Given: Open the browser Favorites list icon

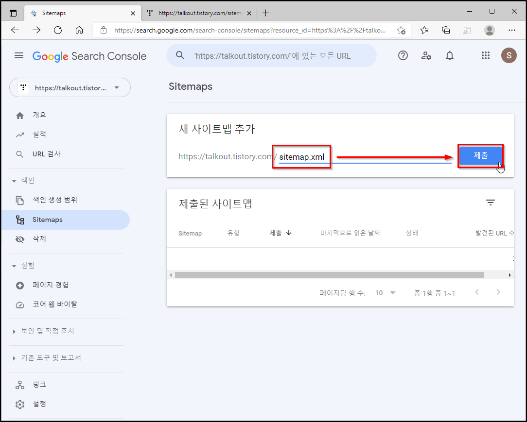Looking at the screenshot, I should tap(424, 30).
